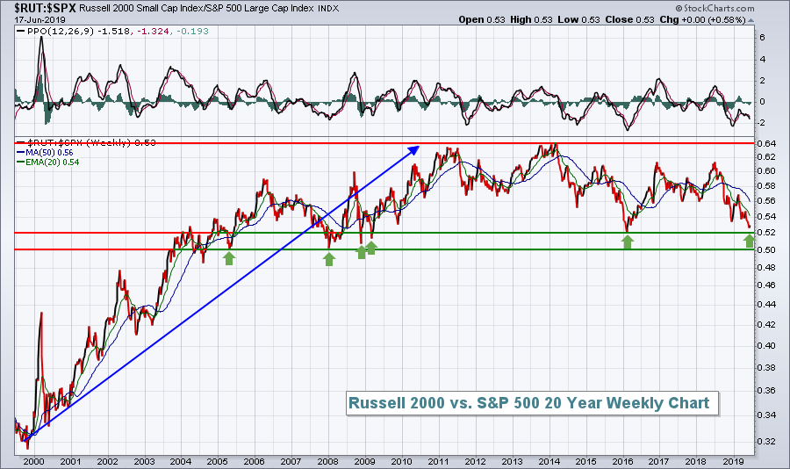Viewport: 790px width, 469px height.
Task: Select the $RUT:$SPX (Weekly) legend entry
Action: coord(86,142)
